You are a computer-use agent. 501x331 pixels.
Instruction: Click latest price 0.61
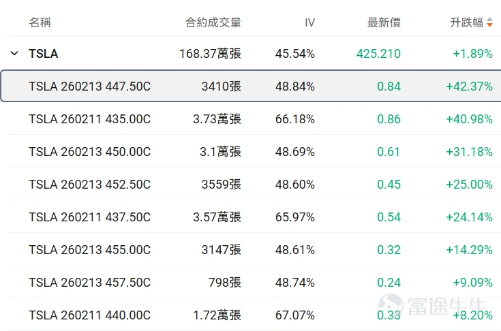389,152
